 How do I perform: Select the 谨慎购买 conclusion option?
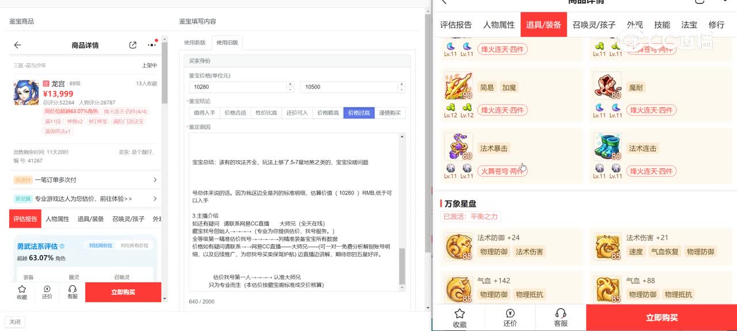(389, 113)
